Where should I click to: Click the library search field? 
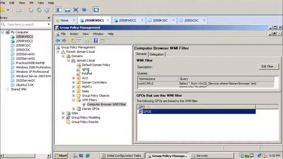coord(26,24)
